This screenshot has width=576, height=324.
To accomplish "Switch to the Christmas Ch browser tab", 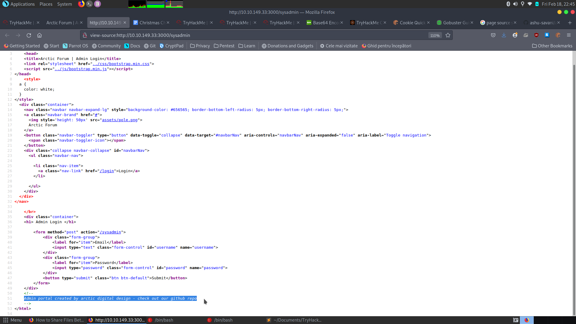I will 150,23.
